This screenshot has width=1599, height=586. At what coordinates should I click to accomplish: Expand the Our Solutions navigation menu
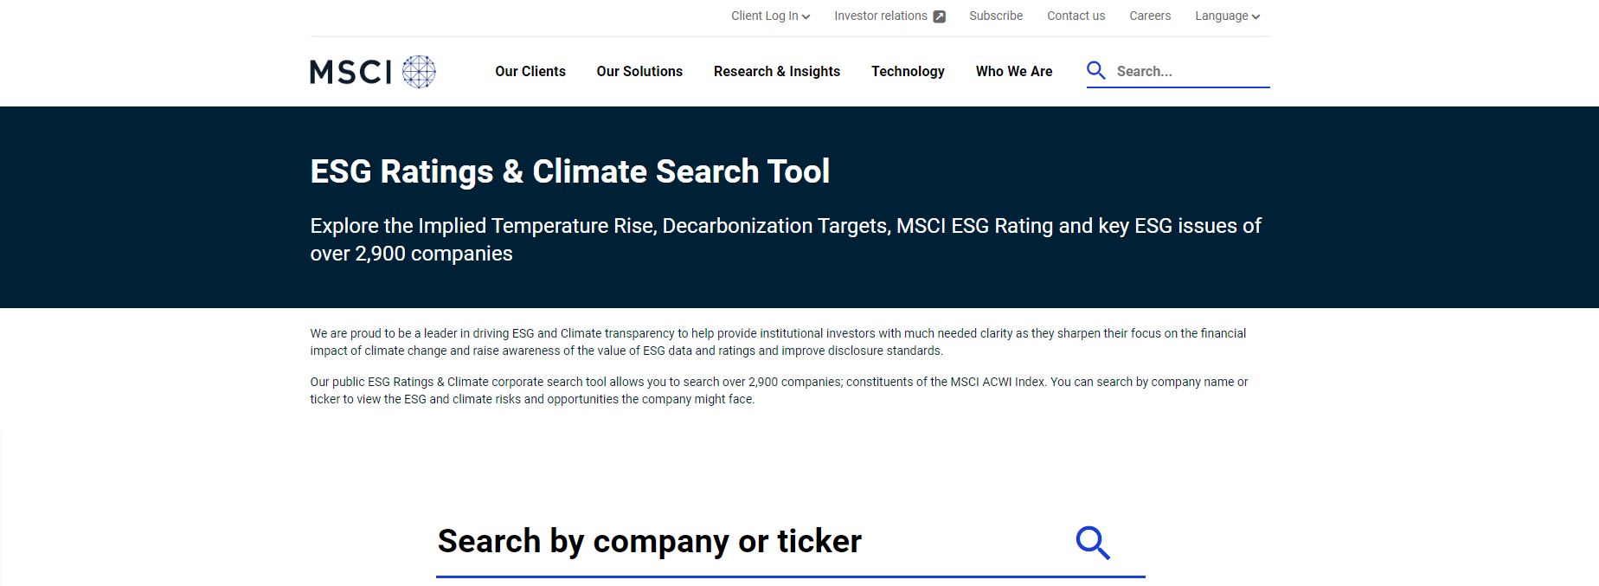639,72
